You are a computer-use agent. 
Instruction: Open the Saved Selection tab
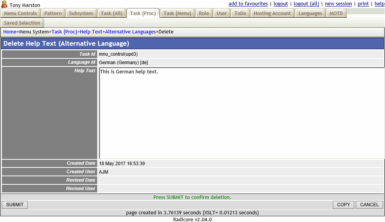tap(22, 23)
